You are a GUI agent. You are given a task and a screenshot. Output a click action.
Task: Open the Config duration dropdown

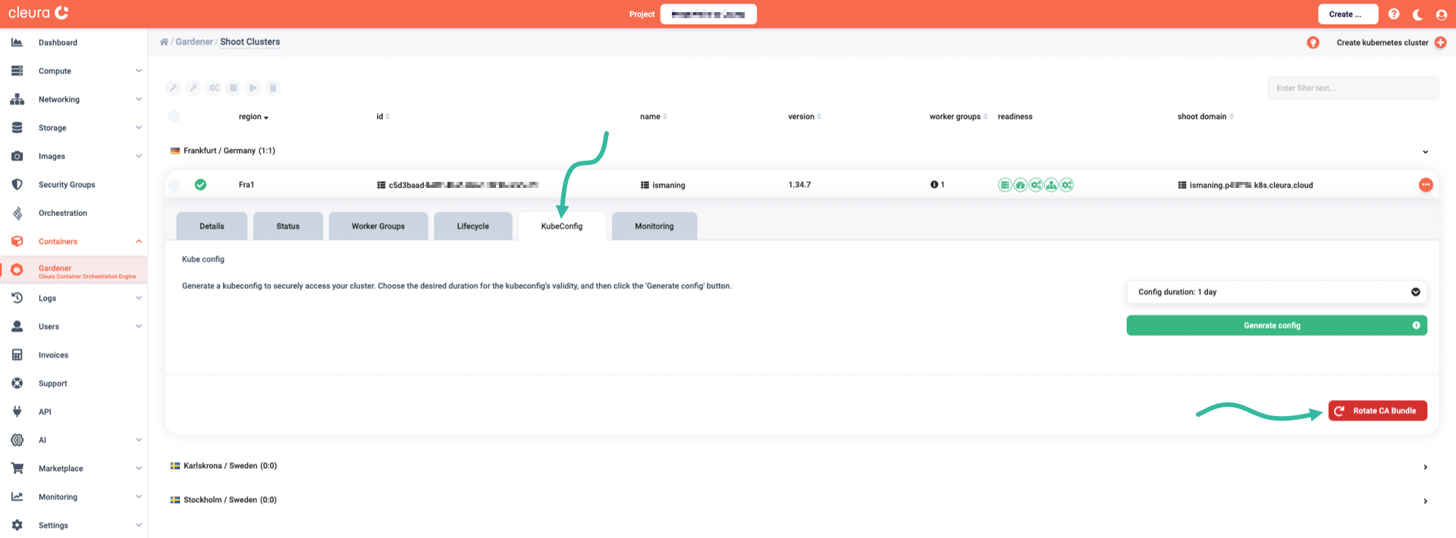coord(1276,292)
